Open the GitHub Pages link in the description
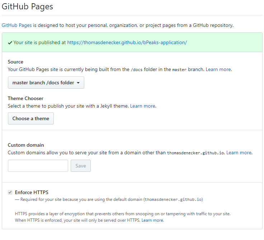 pyautogui.click(x=16, y=25)
